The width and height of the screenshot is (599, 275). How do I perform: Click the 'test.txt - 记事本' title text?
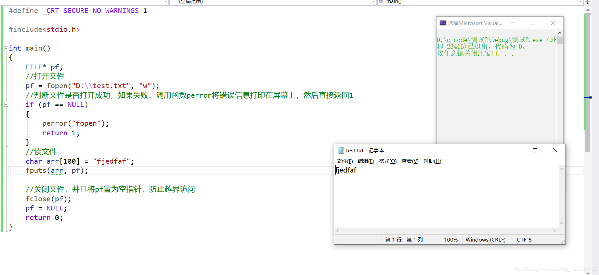point(365,151)
